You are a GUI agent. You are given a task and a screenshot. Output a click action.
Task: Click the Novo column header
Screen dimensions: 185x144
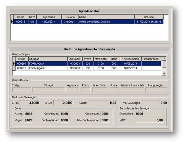click(x=32, y=17)
